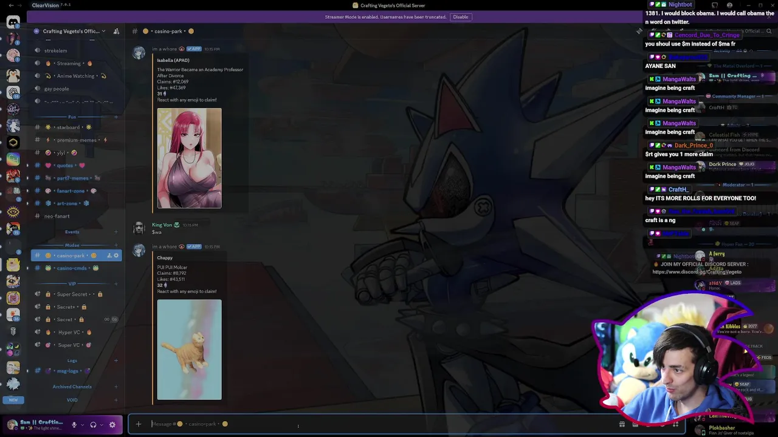Join the strekelem voice channel
This screenshot has width=778, height=437.
click(76, 50)
